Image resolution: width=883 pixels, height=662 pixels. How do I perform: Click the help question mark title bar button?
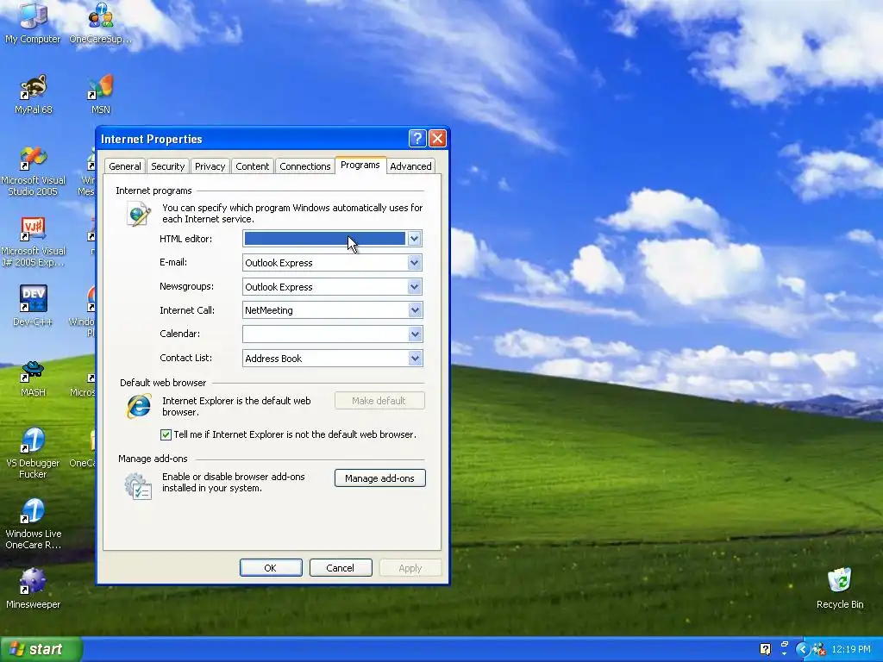click(x=417, y=139)
